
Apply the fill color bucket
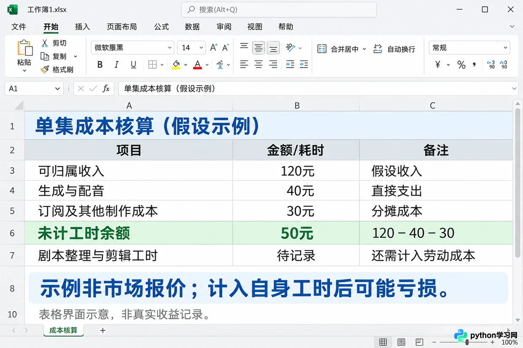point(176,65)
